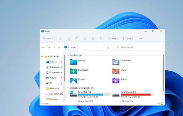Go back with the left arrow
This screenshot has height=116, width=183.
click(43, 48)
